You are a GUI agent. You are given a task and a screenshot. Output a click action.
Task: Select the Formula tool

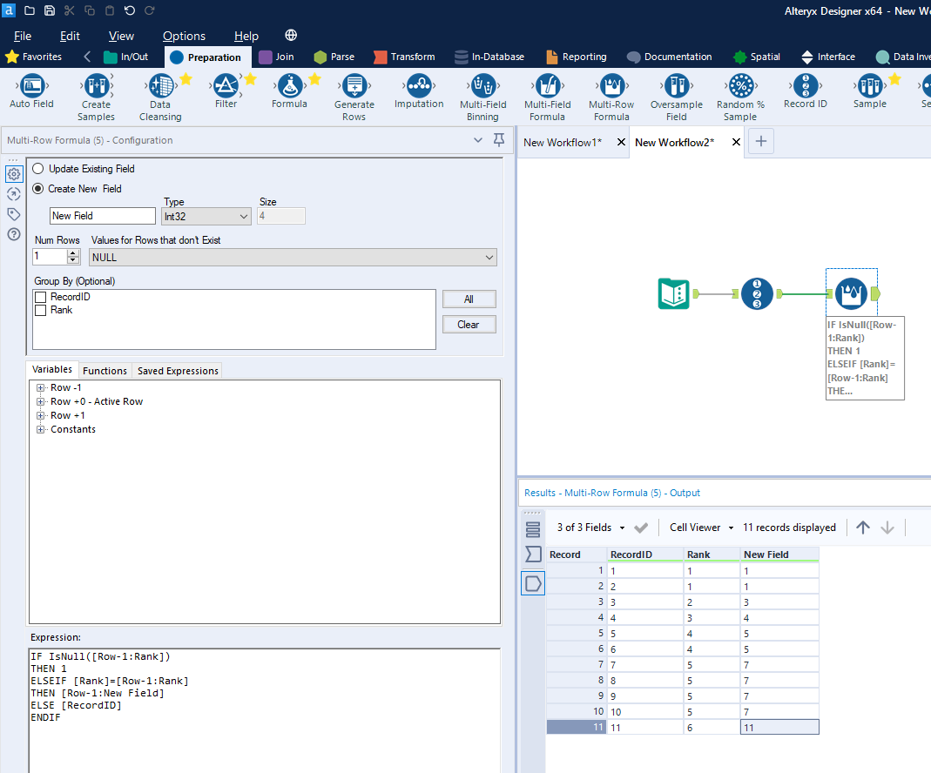click(289, 91)
